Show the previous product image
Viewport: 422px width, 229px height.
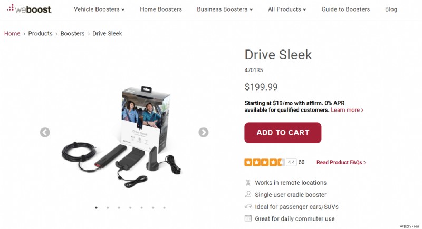45,132
